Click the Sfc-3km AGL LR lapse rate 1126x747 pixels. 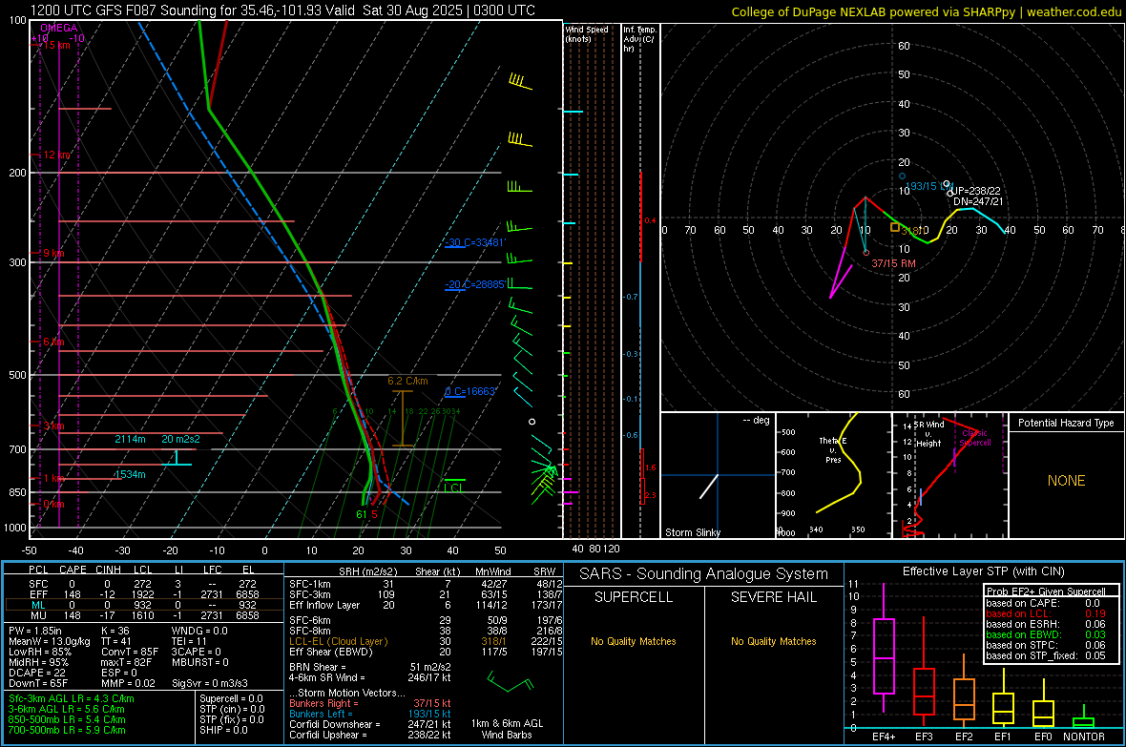coord(72,698)
